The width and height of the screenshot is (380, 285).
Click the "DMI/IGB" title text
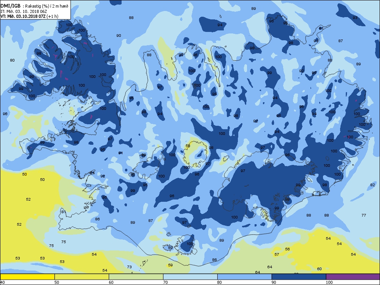[x=10, y=6]
